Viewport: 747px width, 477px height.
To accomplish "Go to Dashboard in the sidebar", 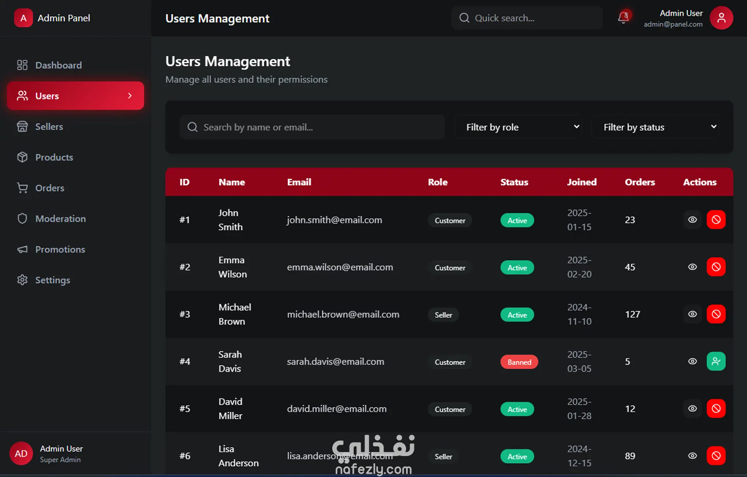I will (75, 65).
